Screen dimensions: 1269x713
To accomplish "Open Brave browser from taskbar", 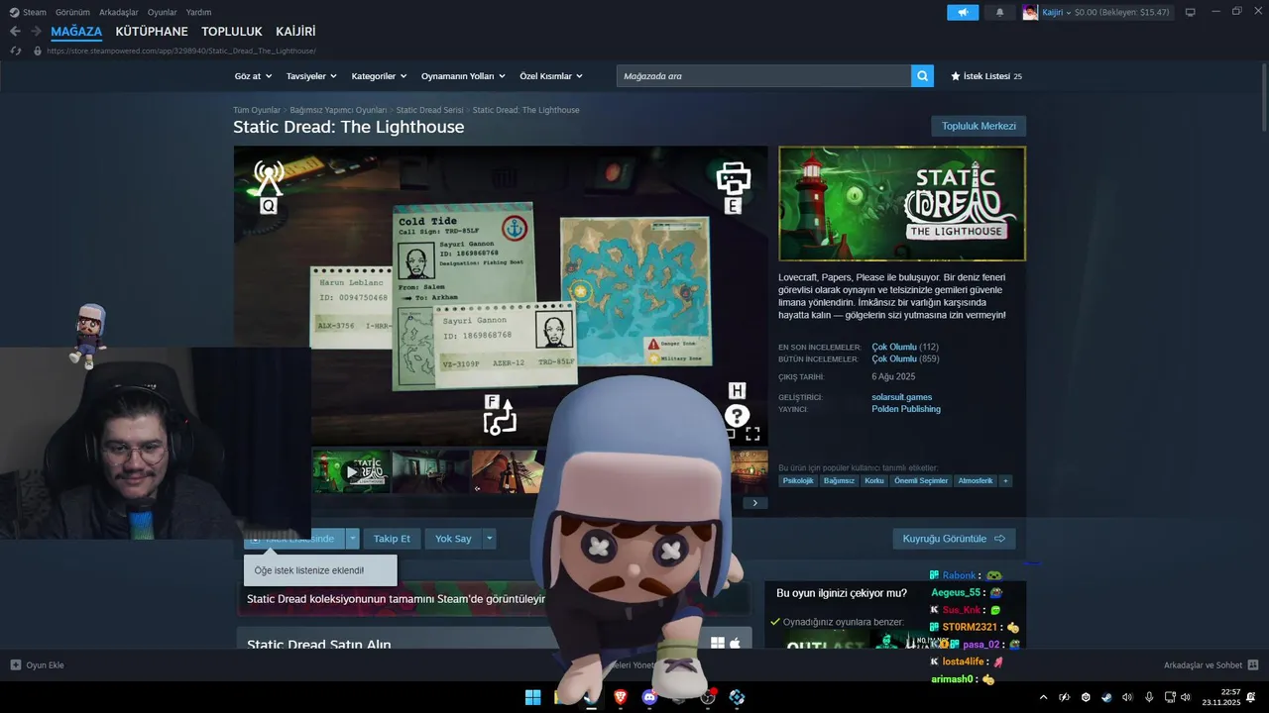I will (621, 697).
